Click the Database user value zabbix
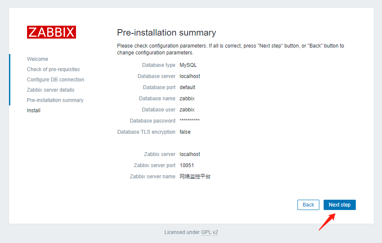382x243 pixels. 187,110
